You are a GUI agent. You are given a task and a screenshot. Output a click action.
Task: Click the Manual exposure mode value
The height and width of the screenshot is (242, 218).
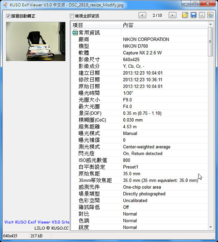point(130,133)
